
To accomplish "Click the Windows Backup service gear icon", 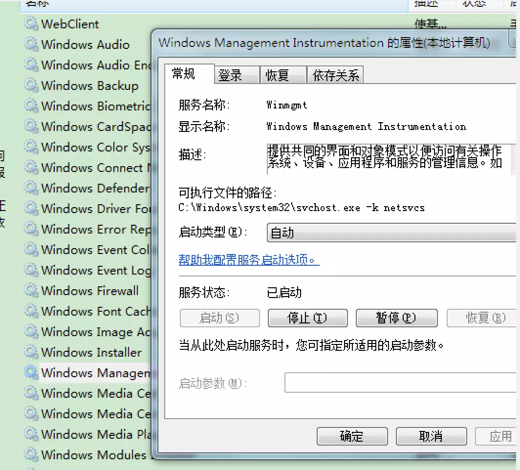I will pyautogui.click(x=31, y=86).
